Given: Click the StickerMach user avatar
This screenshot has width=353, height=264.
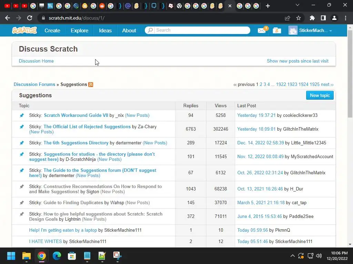Looking at the screenshot, I should (293, 30).
